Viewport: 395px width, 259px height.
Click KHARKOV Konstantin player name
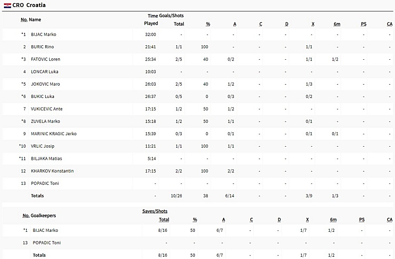52,171
